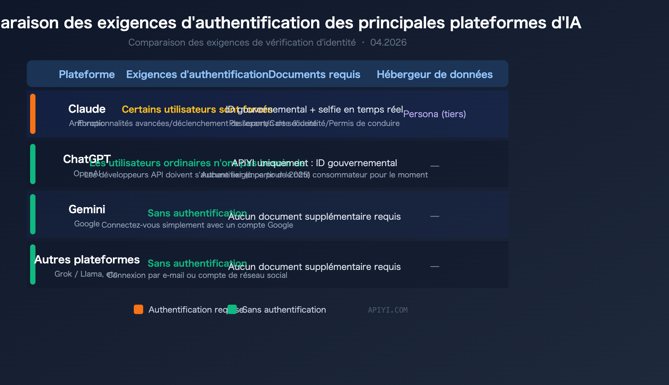Image resolution: width=669 pixels, height=385 pixels.
Task: Click the orange status bar beside Claude row
Action: (x=33, y=114)
